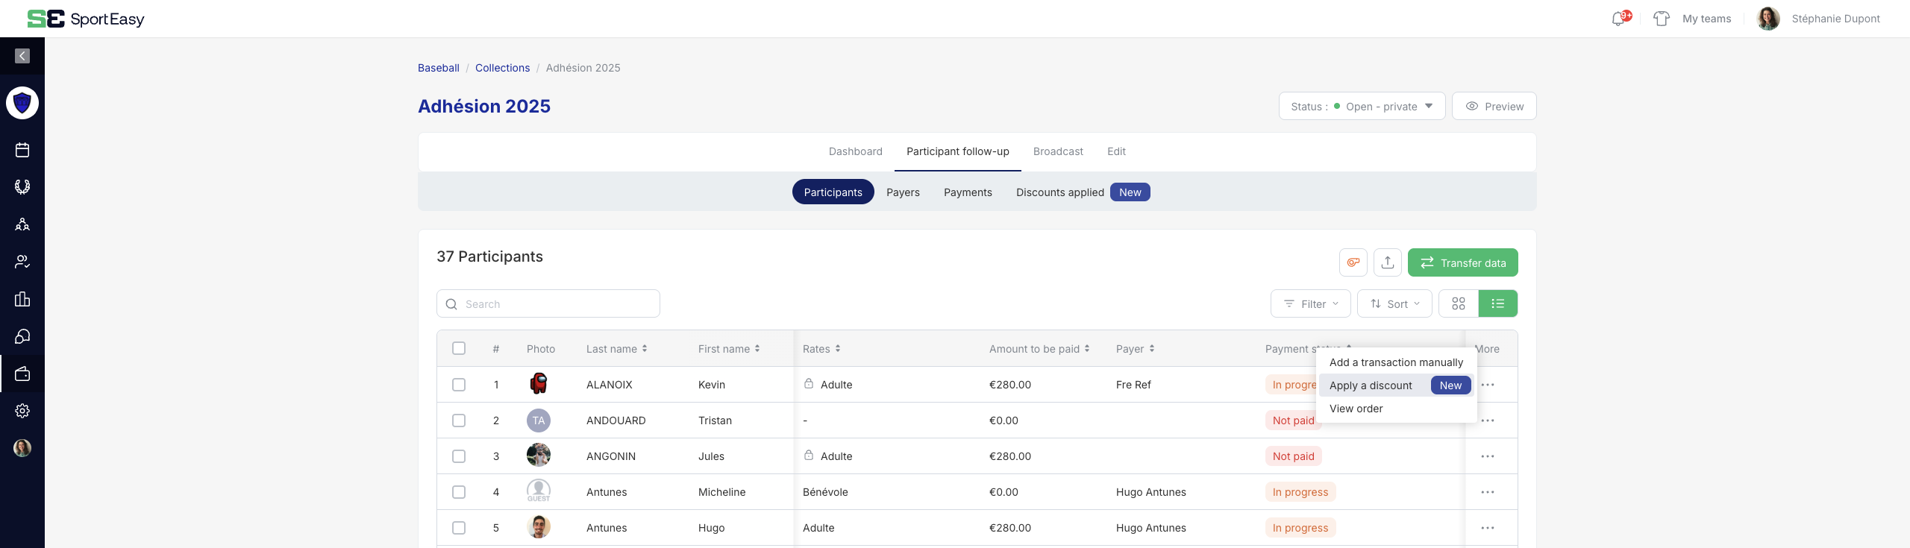
Task: Open the Status Open - private dropdown
Action: point(1362,107)
